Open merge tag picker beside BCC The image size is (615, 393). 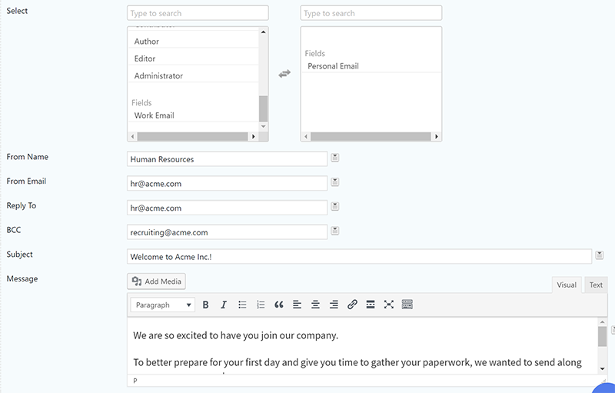coord(335,231)
